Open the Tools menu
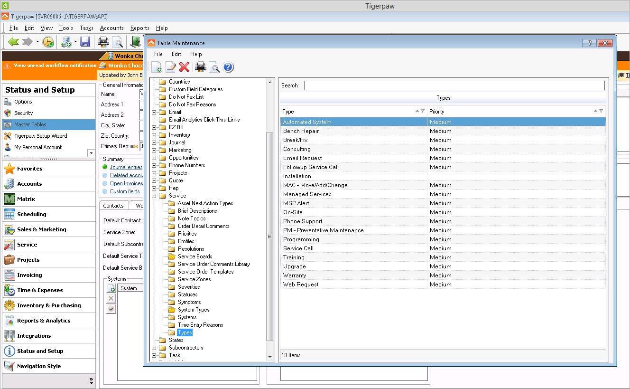This screenshot has width=630, height=389. [x=66, y=28]
